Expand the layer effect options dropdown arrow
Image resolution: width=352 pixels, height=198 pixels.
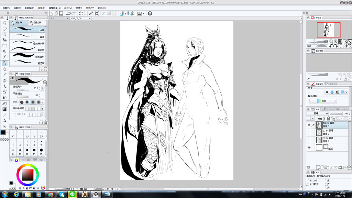coord(346,92)
